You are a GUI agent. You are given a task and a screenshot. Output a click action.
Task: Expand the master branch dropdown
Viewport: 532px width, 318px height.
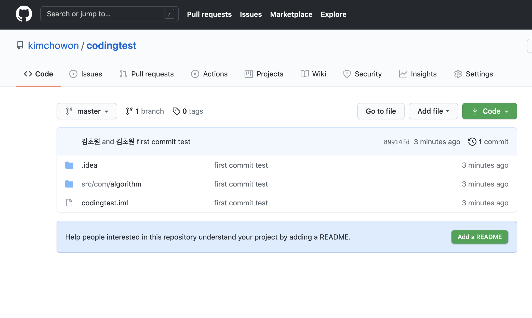[x=87, y=111]
